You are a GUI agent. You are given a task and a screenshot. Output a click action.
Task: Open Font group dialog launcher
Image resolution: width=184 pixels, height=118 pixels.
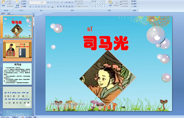(55, 10)
